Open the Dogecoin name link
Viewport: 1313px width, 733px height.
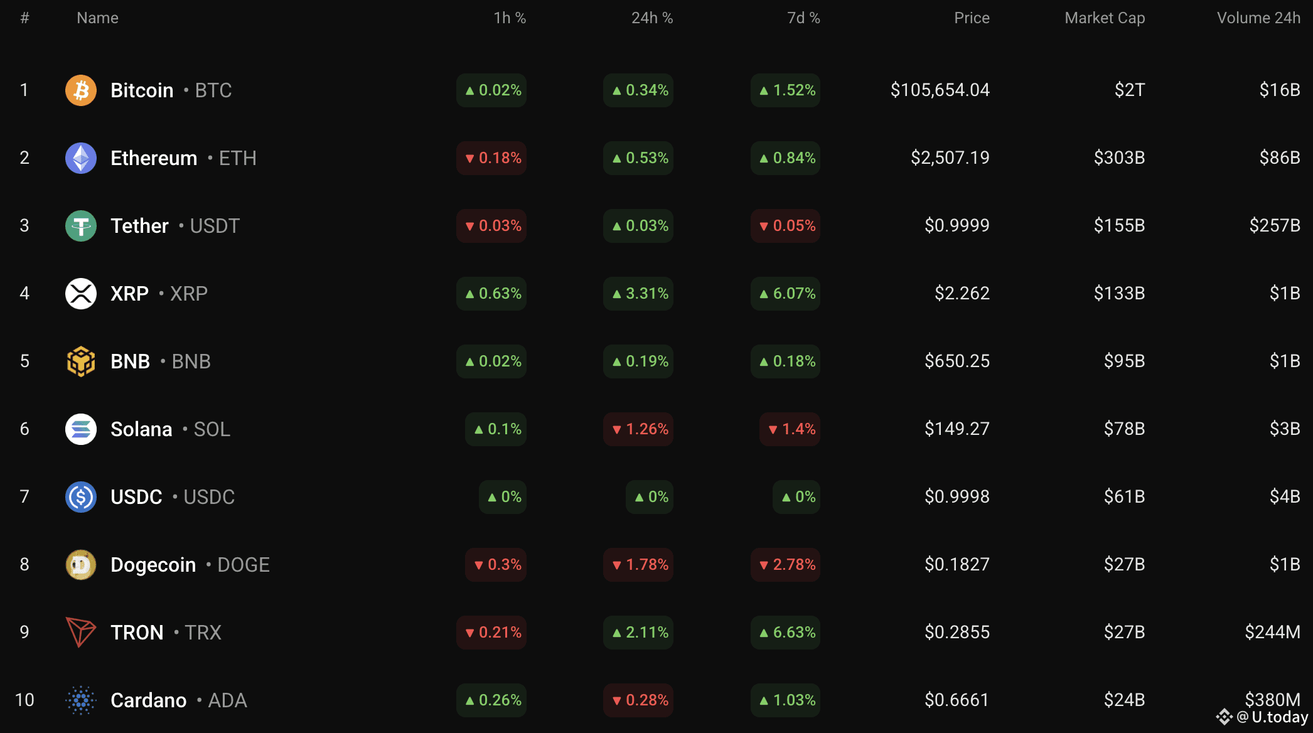click(x=153, y=565)
